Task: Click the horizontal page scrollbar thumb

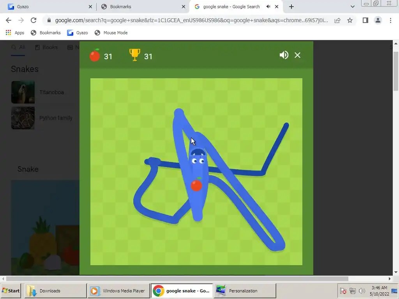Action: point(177,279)
